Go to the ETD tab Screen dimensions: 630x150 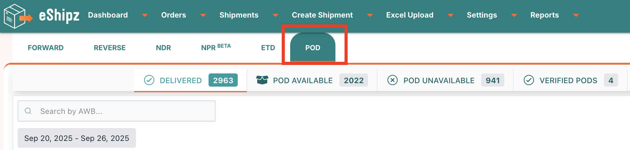(268, 48)
